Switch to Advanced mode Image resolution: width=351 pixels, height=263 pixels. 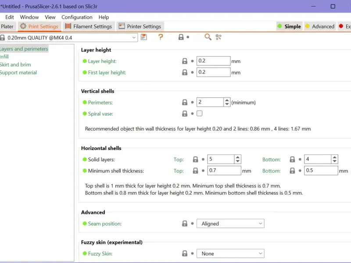[320, 26]
